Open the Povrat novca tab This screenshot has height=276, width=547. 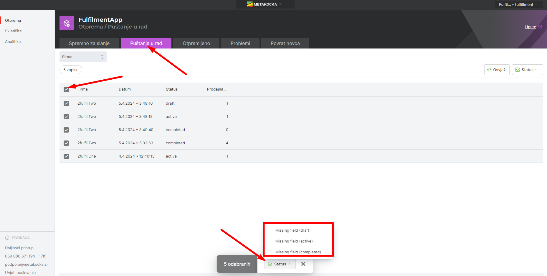coord(285,43)
